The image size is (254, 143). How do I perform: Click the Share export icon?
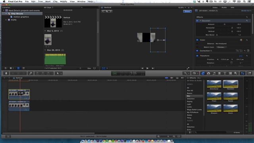(250, 73)
